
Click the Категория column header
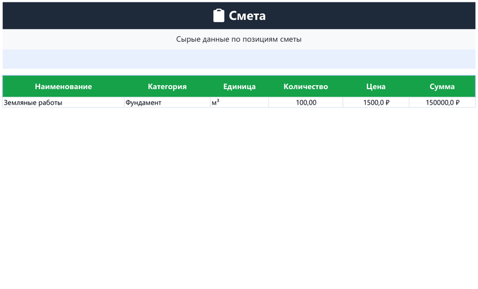coord(167,86)
